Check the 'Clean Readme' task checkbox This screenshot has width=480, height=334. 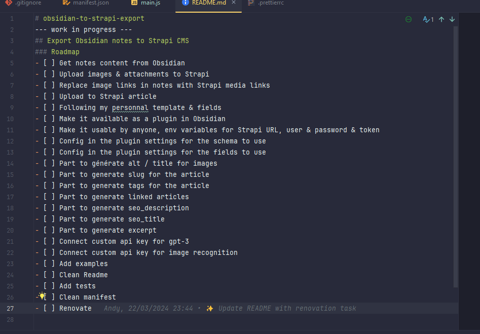point(48,274)
